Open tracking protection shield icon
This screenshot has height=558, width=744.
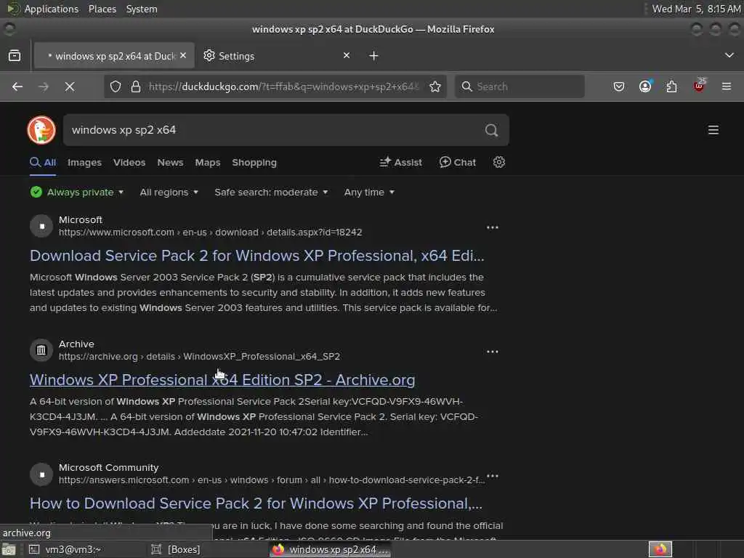(x=116, y=86)
